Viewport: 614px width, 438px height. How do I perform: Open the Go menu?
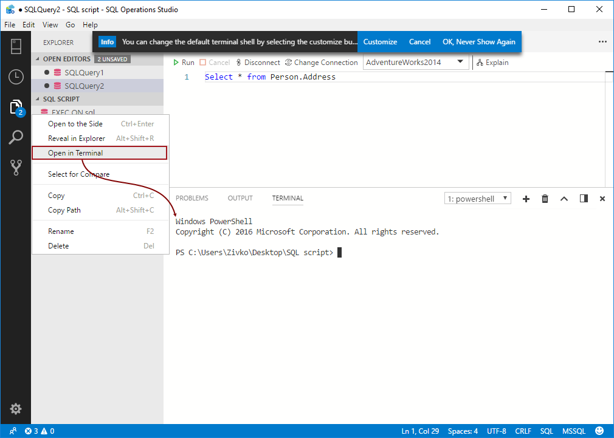coord(70,25)
